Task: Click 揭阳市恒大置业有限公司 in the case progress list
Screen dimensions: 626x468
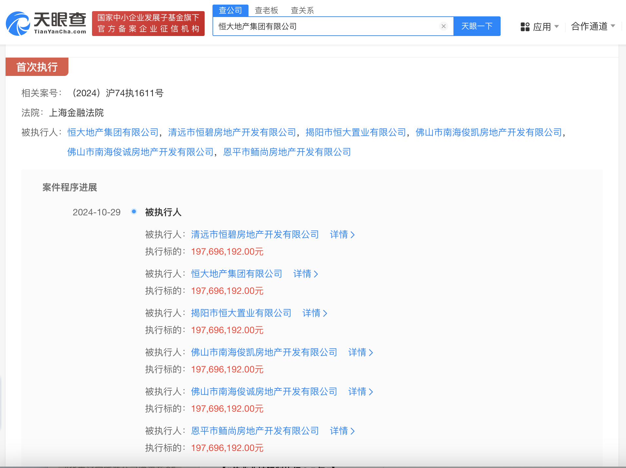Action: pos(241,313)
